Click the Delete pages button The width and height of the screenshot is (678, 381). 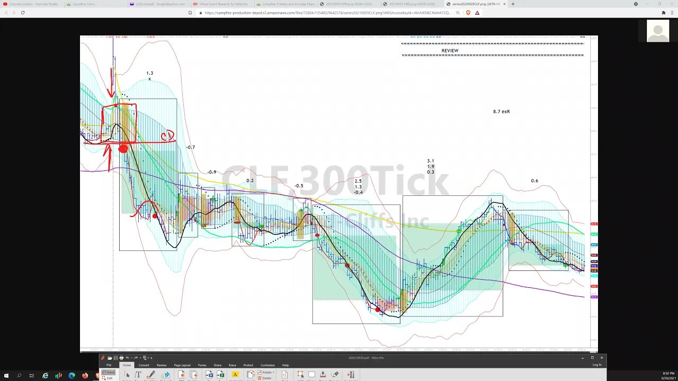tap(265, 378)
